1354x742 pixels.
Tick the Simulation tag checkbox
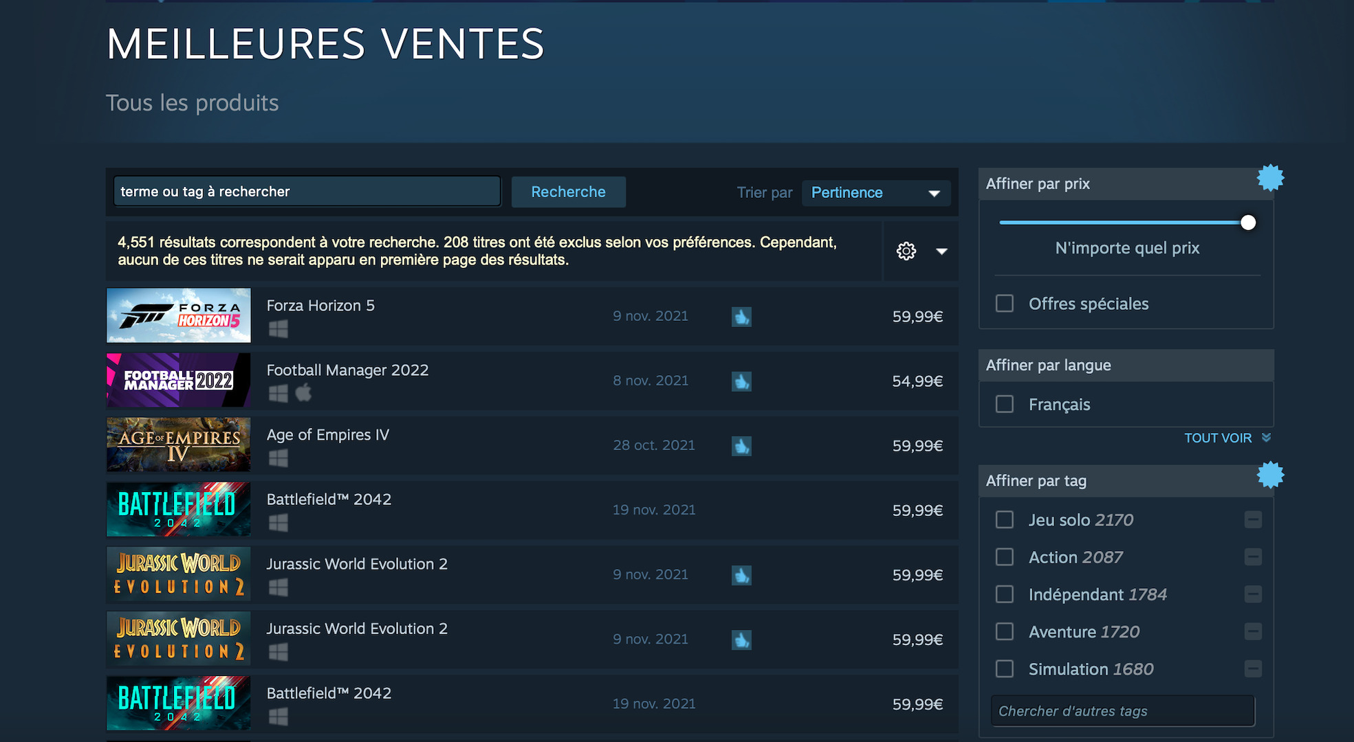[x=1005, y=668]
